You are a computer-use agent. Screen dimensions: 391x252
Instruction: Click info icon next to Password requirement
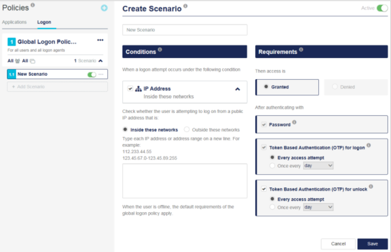294,123
